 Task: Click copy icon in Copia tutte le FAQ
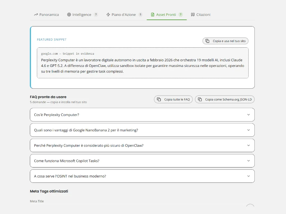tap(159, 99)
